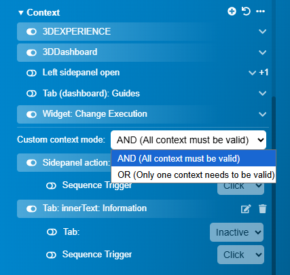Viewport: 290px width, 275px height.
Task: Toggle the 3DDashboard context switch
Action: point(31,52)
